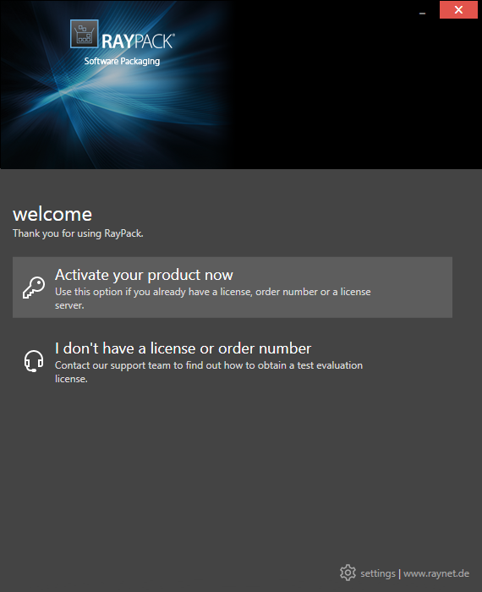Click the blue light-ray banner artwork
The image size is (482, 592).
tap(113, 113)
